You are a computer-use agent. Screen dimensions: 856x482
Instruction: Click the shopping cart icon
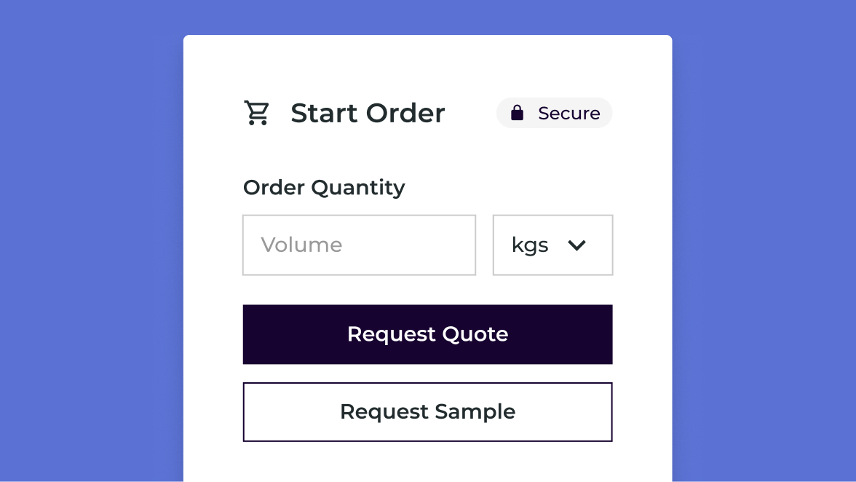click(256, 114)
